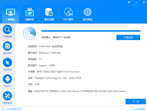
Task: Click the AMD FX(tm)-8300 processor line
Action: point(54,72)
